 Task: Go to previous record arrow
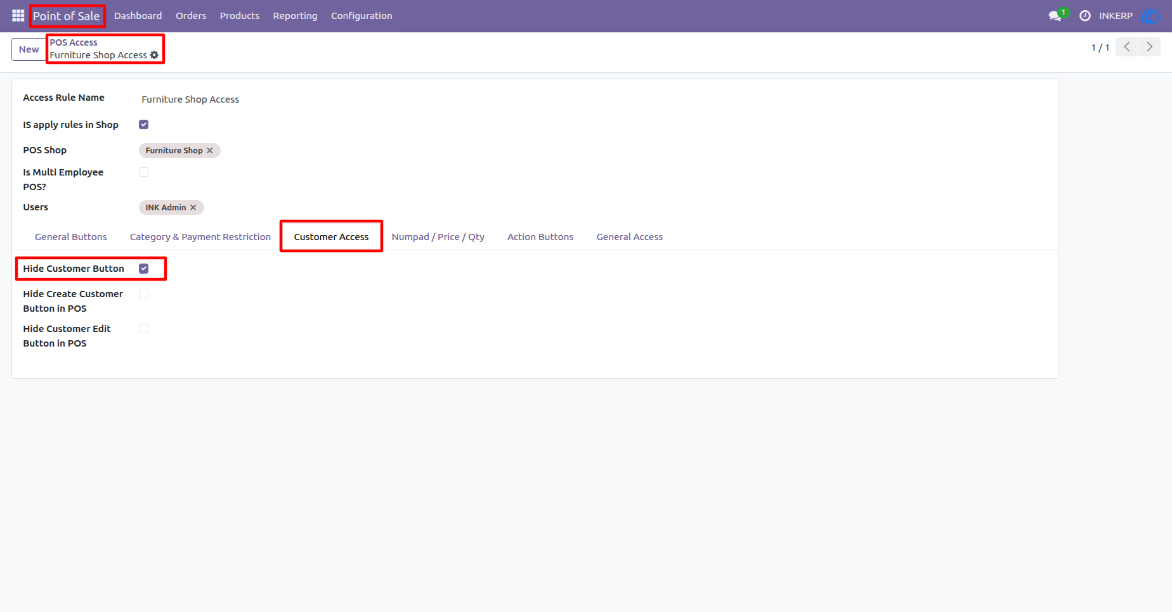[x=1127, y=47]
